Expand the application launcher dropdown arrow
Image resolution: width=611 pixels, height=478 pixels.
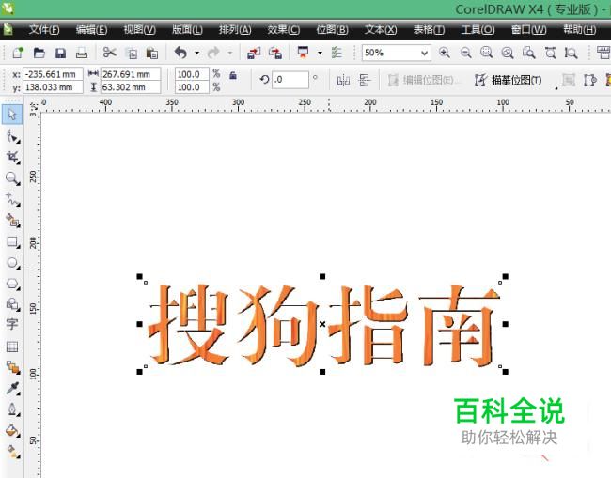(x=320, y=53)
